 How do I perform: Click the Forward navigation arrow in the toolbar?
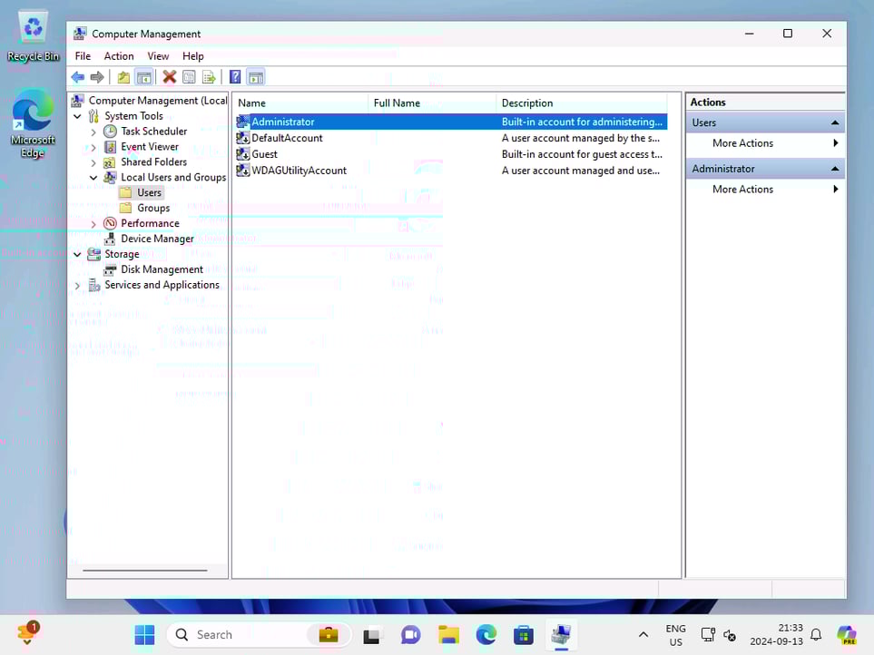tap(97, 77)
